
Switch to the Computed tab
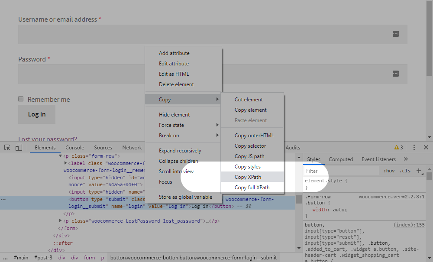[x=341, y=159]
